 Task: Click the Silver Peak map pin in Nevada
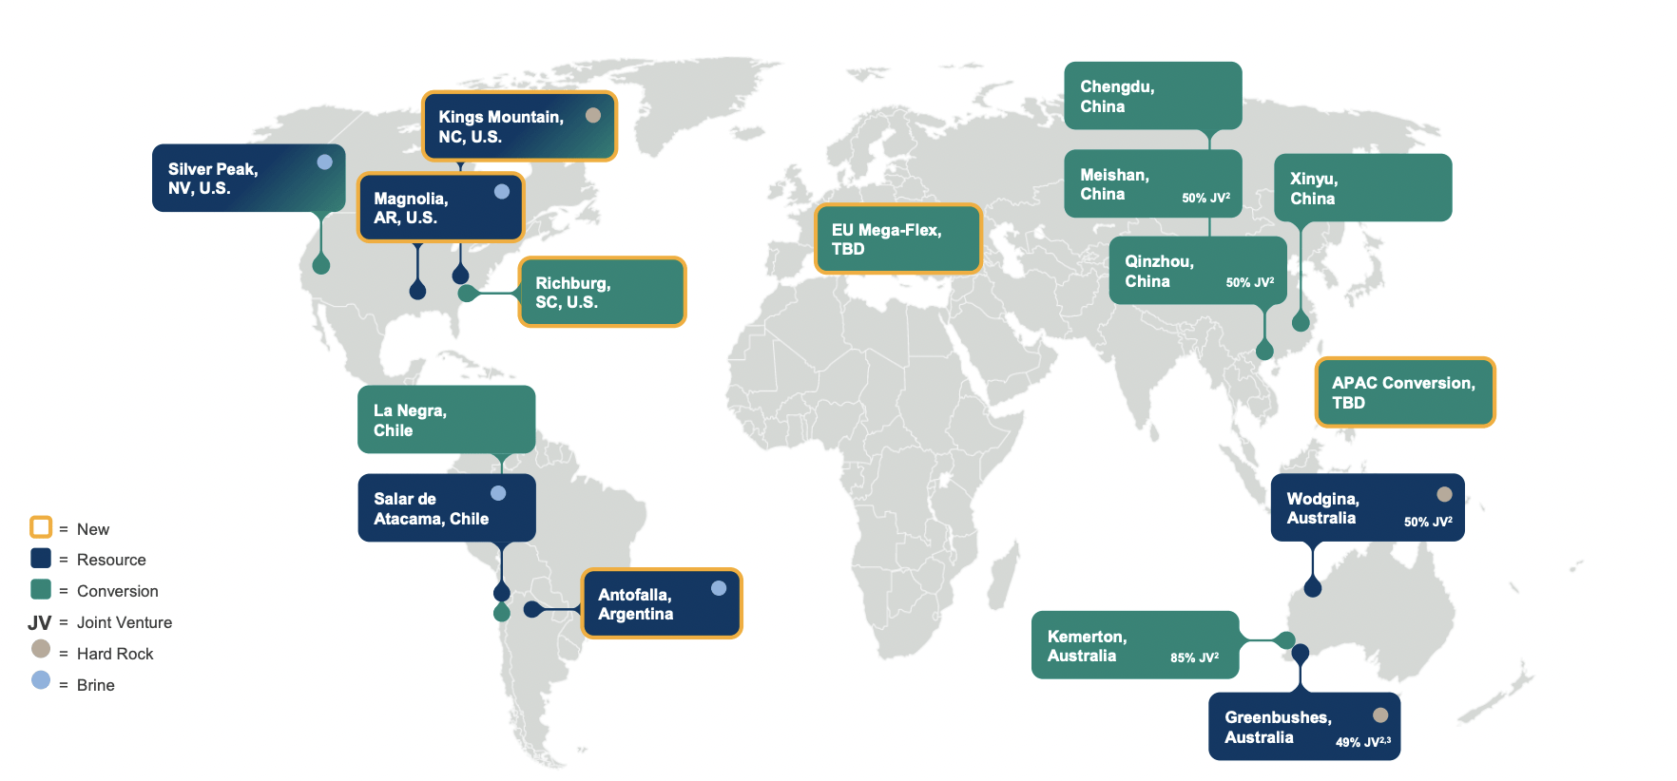pos(321,264)
